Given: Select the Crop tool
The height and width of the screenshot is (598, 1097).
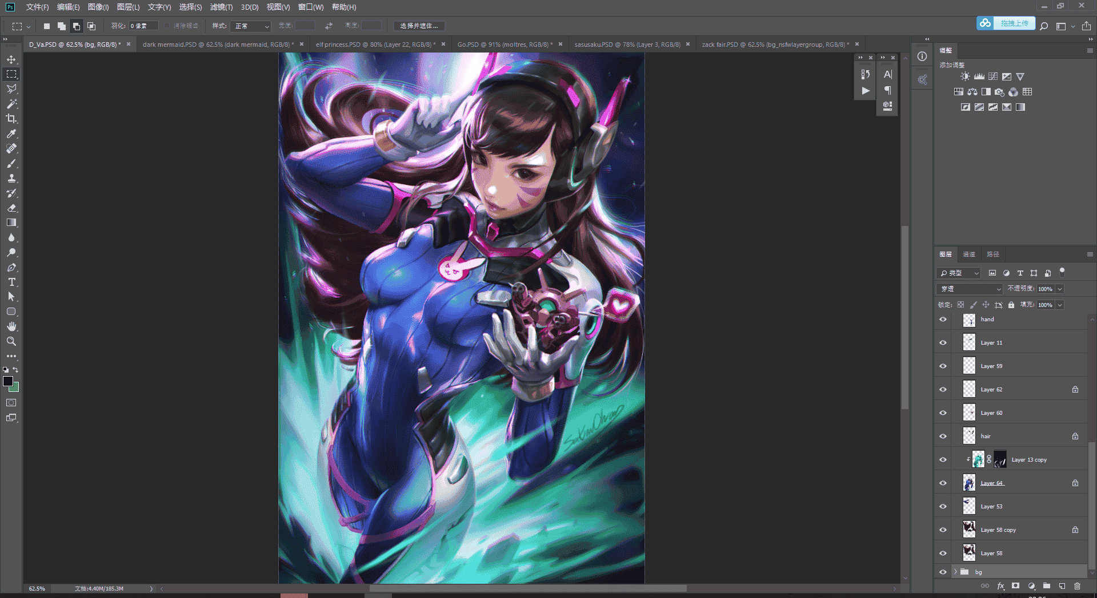Looking at the screenshot, I should coord(11,119).
